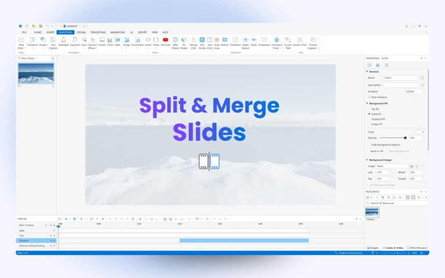The image size is (445, 278).
Task: Open the FILE menu
Action: (24, 32)
